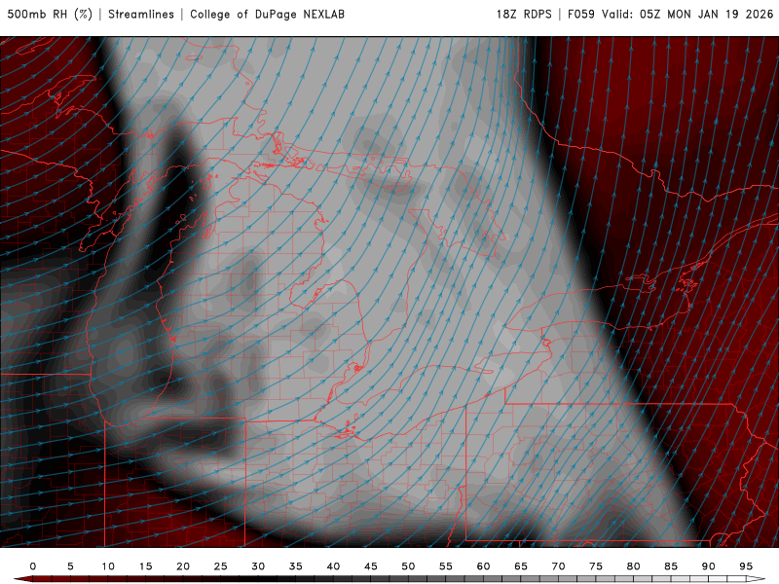The width and height of the screenshot is (779, 584).
Task: Click the "10" label on the color scale
Action: pos(108,566)
